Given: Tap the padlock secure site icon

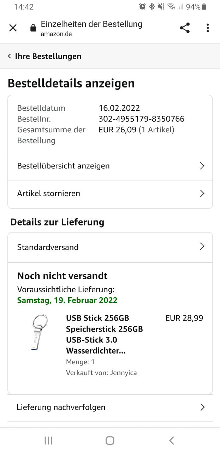Looking at the screenshot, I should coord(33,28).
